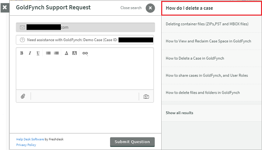Click the envelope icon in the email field
The image size is (262, 150).
point(23,27)
